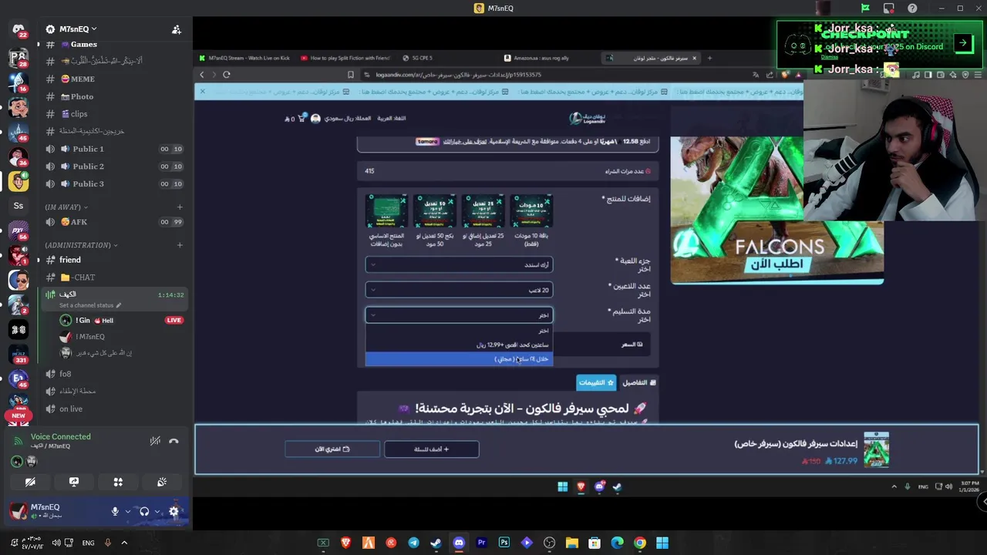Open the soundboard button
Viewport: 987px width, 555px height.
(162, 482)
